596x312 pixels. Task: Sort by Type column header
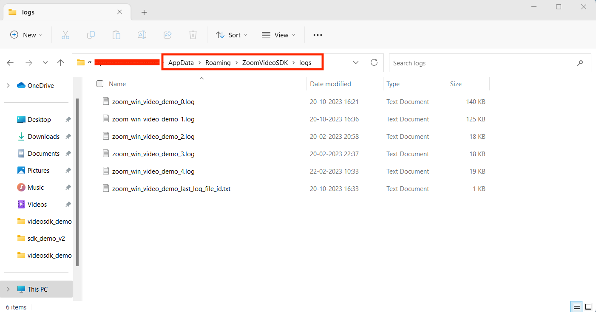pos(393,84)
